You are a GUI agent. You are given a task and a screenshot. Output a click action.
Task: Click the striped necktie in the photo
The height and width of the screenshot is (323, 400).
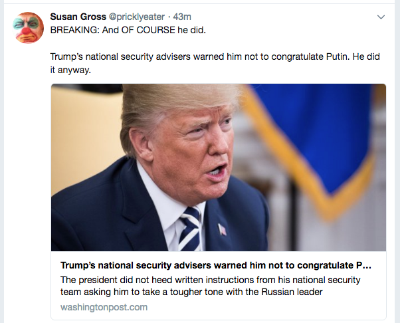189,228
